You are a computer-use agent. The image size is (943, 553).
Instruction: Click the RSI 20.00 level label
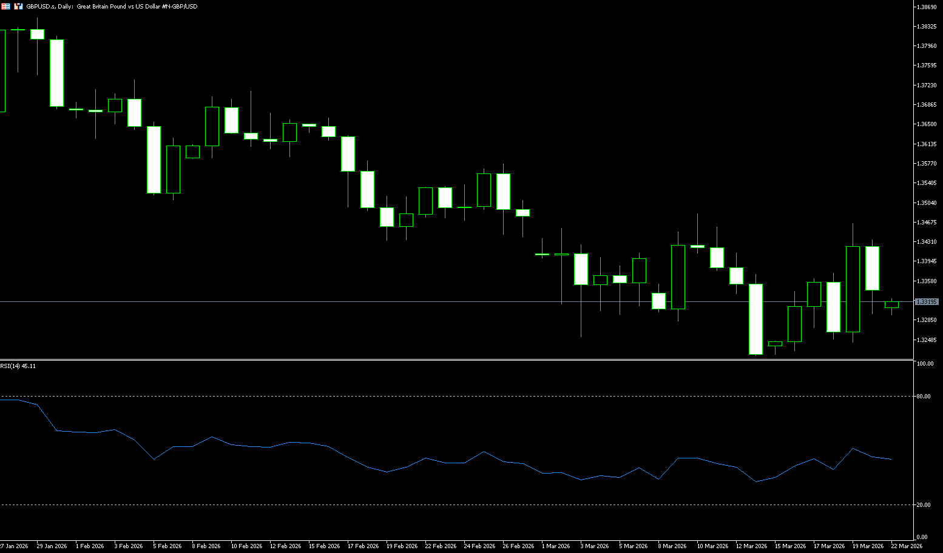point(924,505)
